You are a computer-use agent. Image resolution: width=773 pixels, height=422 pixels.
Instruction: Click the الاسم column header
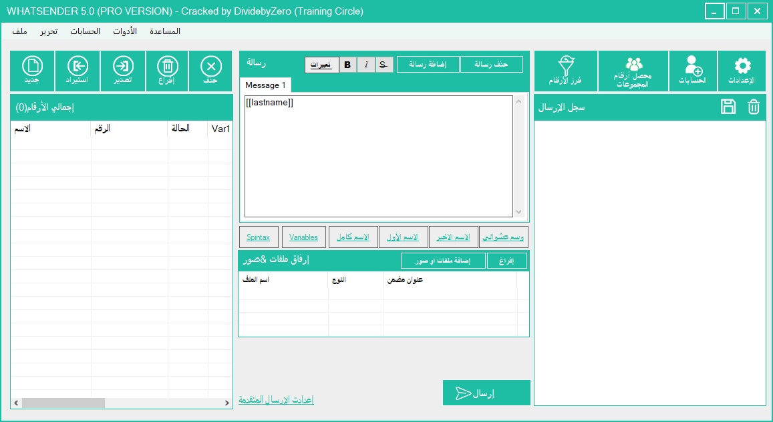[51, 129]
